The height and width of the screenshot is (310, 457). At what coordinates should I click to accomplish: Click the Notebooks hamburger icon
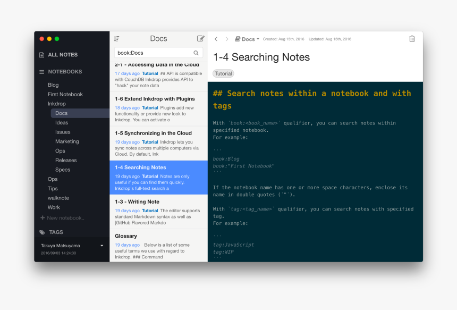tap(41, 72)
